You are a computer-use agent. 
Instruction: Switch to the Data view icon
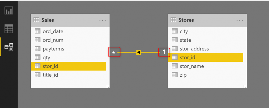pyautogui.click(x=9, y=29)
